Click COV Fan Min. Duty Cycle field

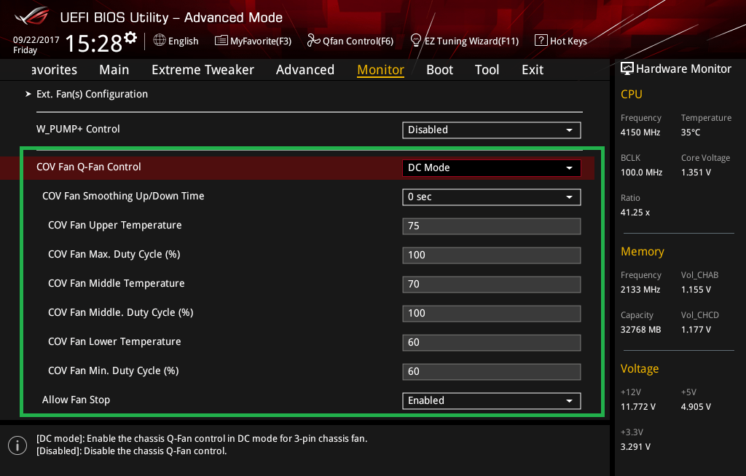point(492,371)
